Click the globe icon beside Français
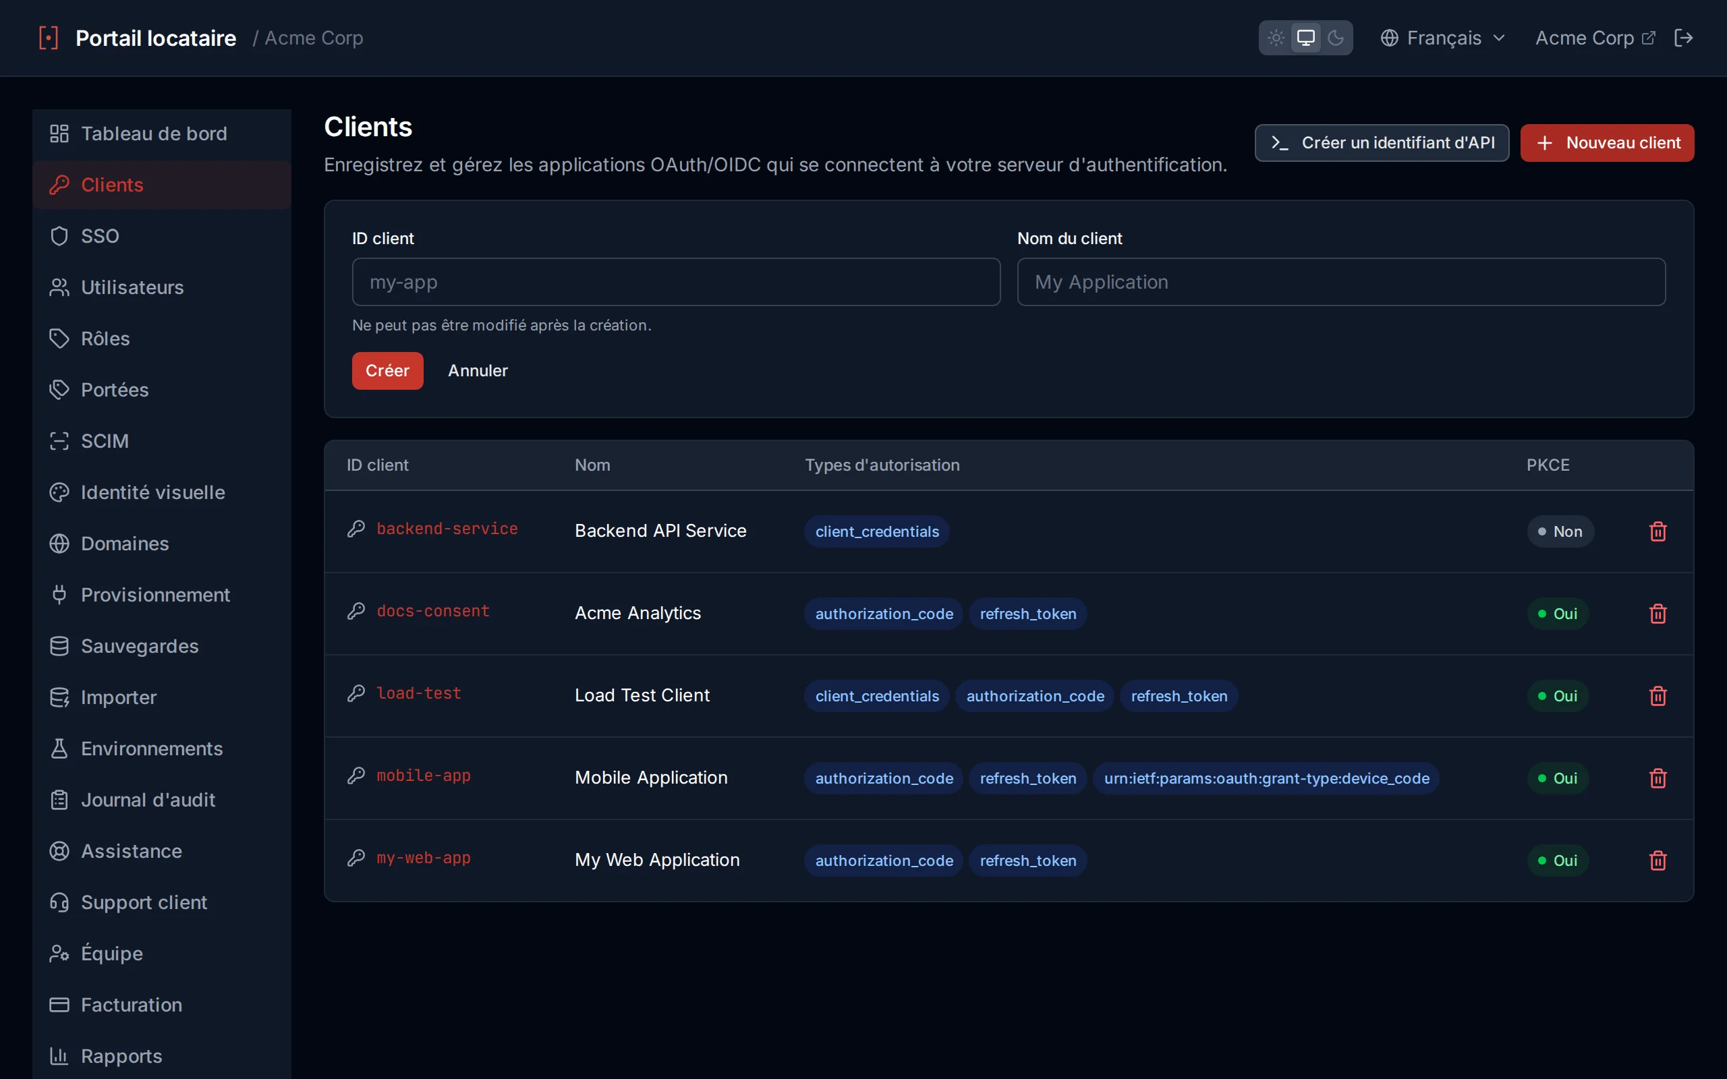 [1390, 38]
